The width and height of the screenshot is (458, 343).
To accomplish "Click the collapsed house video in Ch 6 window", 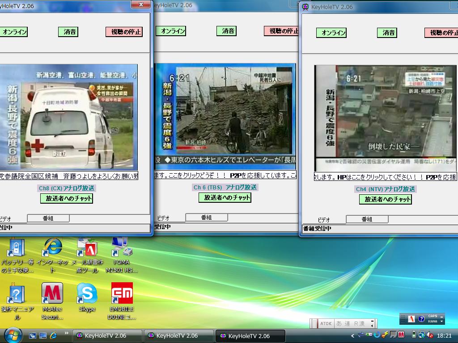I will (225, 117).
